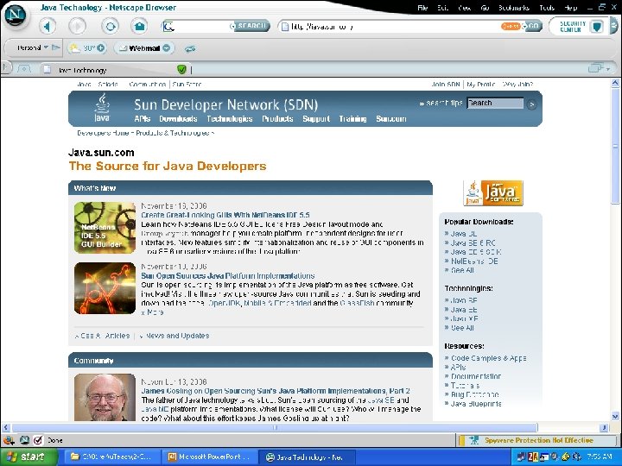Click the My Profile link

pos(481,84)
